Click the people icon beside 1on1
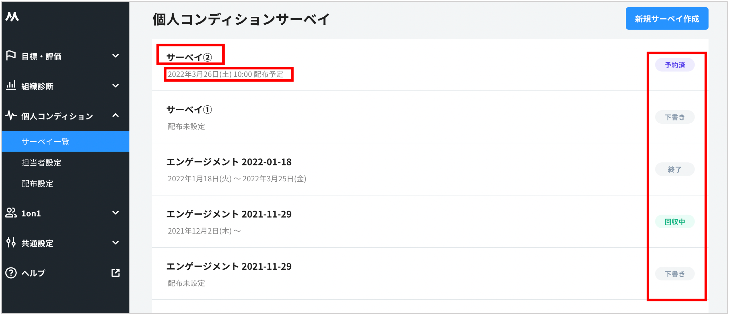729x315 pixels. click(x=11, y=213)
